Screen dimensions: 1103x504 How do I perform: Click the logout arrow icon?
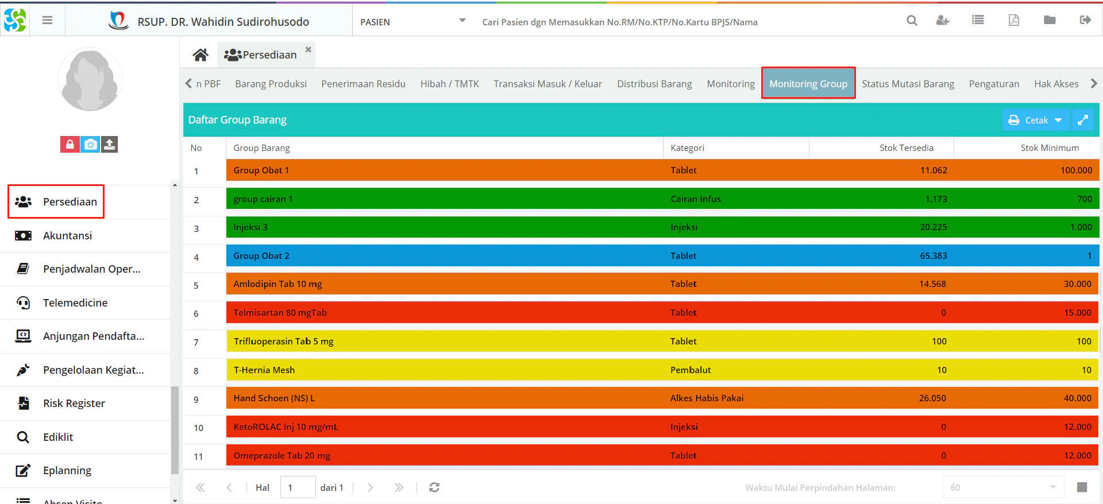(1085, 21)
